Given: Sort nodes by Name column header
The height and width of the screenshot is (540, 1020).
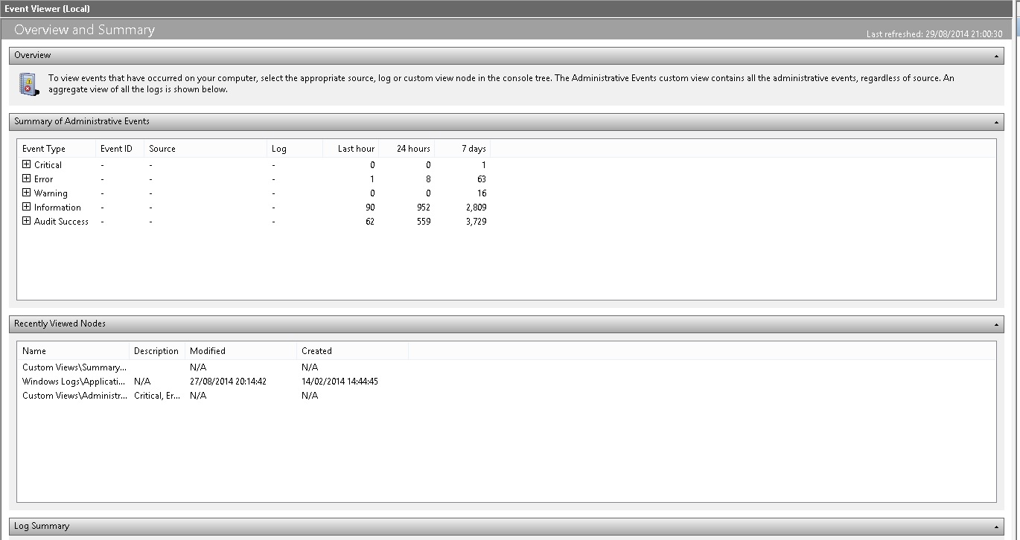Looking at the screenshot, I should [74, 351].
